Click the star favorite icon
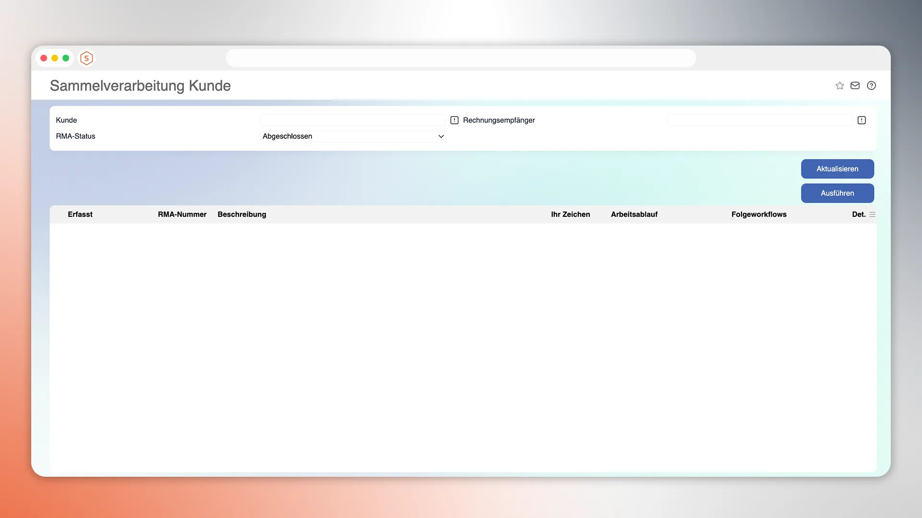The height and width of the screenshot is (518, 922). [839, 85]
